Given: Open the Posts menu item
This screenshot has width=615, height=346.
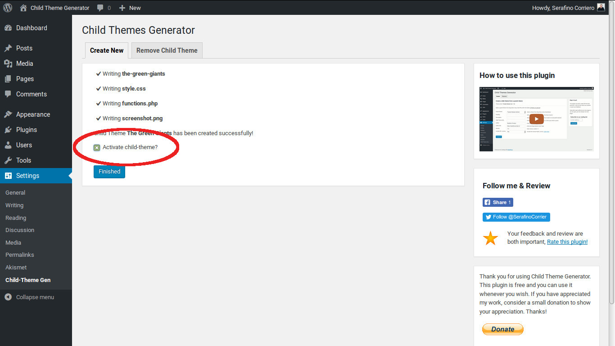Looking at the screenshot, I should pos(36,48).
